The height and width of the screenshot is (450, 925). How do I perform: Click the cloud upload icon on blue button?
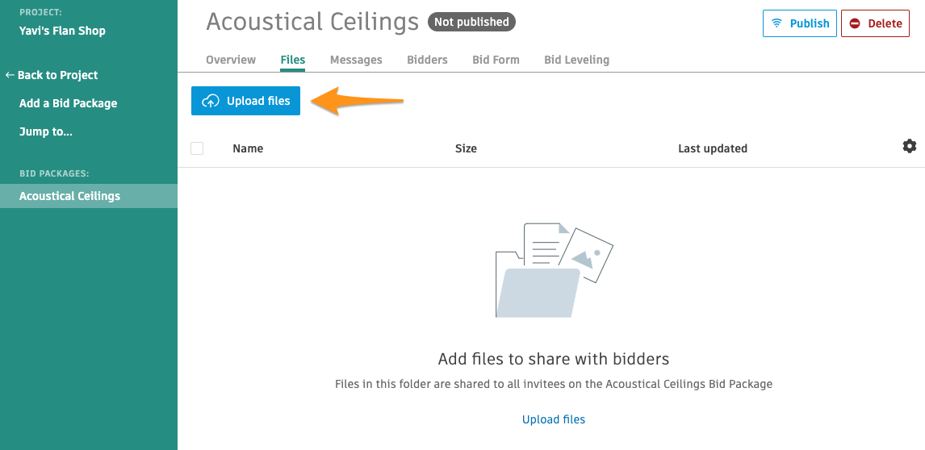[x=211, y=101]
